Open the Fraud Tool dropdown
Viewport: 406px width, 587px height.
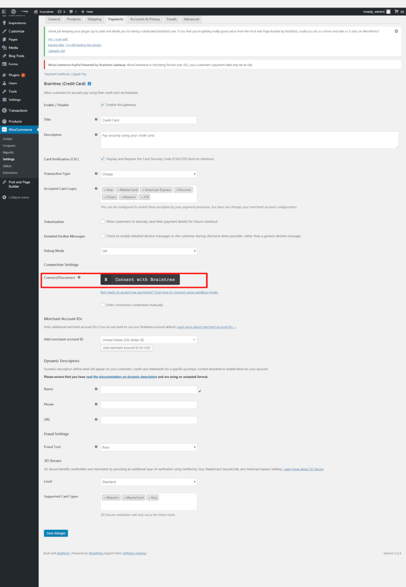click(149, 447)
